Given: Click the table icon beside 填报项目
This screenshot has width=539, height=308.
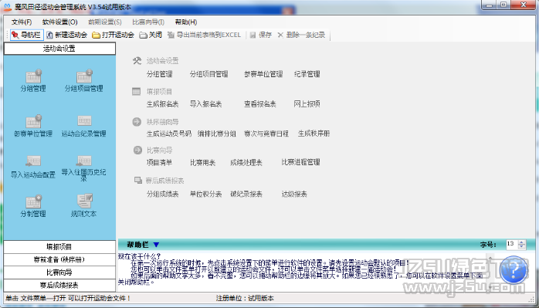Looking at the screenshot, I should [x=137, y=91].
